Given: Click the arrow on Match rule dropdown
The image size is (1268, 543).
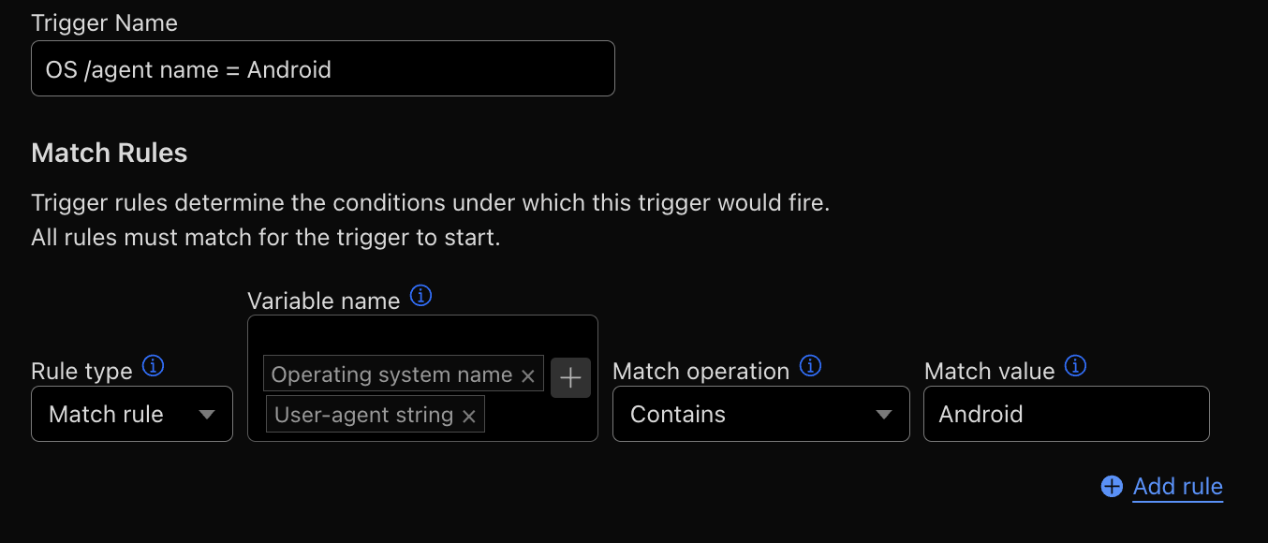Looking at the screenshot, I should (x=208, y=415).
